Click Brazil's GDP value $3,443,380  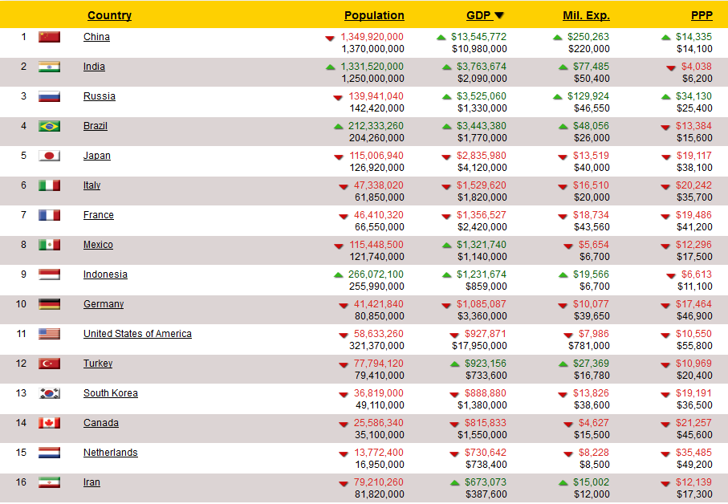482,126
